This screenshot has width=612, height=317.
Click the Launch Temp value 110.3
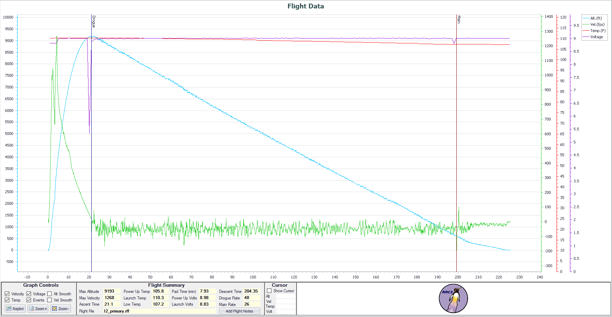(x=160, y=298)
